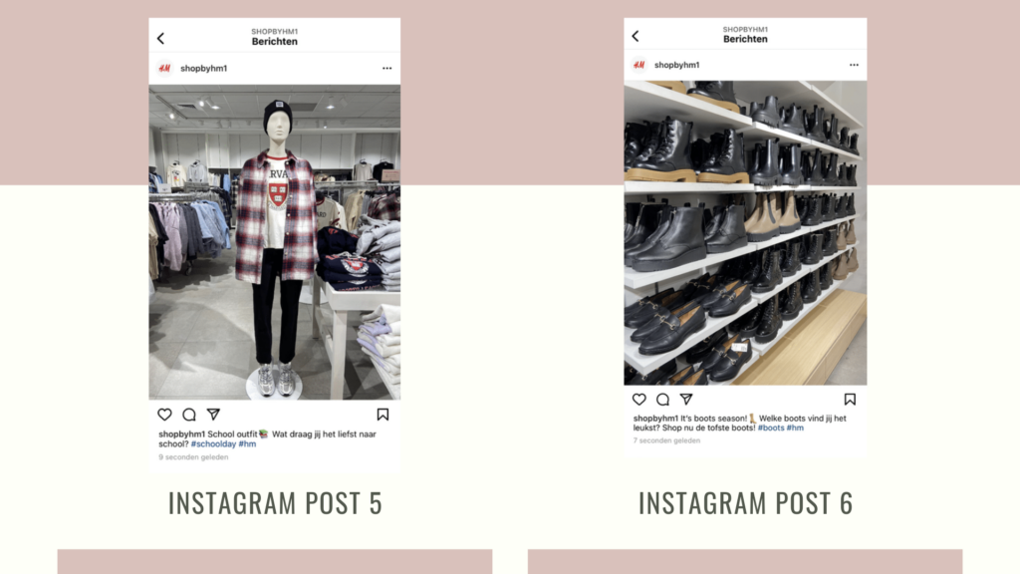Tap #schoolday hashtag in caption

pos(213,443)
